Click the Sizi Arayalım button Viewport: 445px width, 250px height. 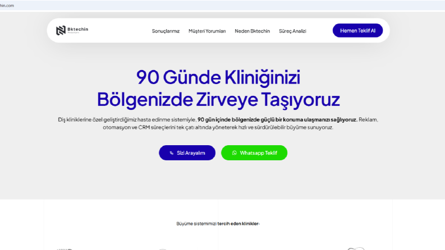(187, 153)
